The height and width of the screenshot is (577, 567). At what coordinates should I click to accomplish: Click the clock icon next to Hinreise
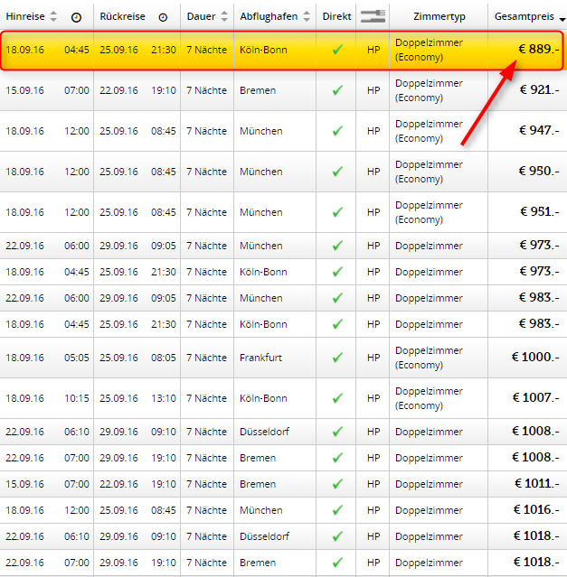click(76, 17)
